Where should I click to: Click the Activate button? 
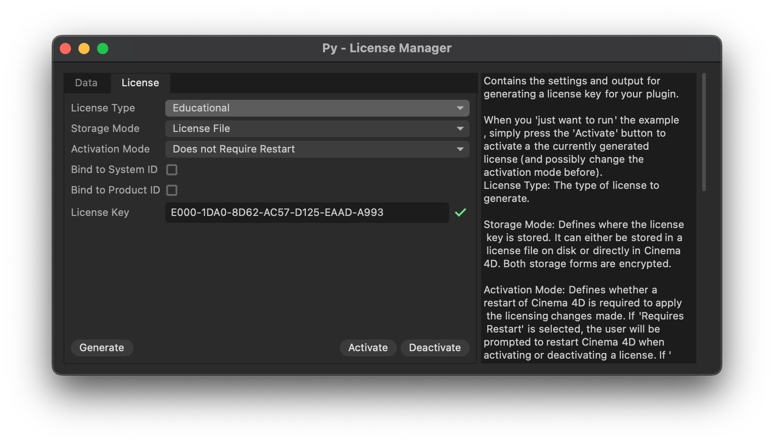(x=368, y=348)
